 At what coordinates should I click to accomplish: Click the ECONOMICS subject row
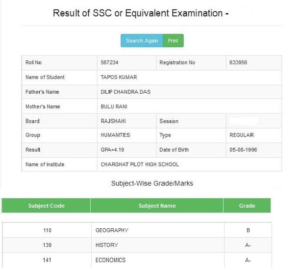click(110, 260)
